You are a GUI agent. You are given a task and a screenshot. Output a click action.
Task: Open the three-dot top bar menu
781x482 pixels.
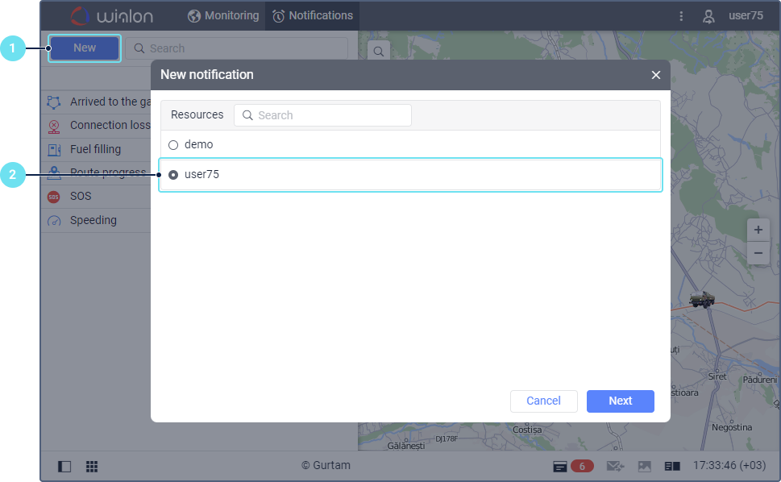[681, 16]
